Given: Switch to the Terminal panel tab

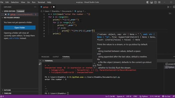Looking at the screenshot, I should pyautogui.click(x=66, y=57).
